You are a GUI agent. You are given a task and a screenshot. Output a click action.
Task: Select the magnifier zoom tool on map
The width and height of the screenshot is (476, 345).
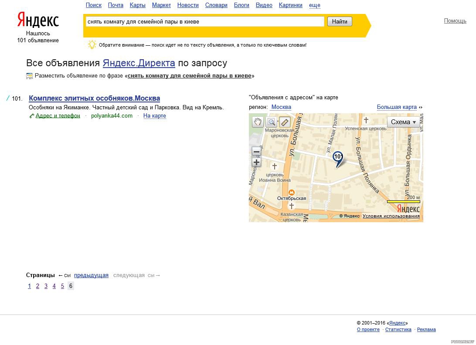click(271, 122)
